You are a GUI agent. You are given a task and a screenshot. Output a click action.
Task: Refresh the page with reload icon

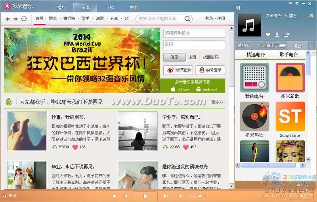pyautogui.click(x=24, y=19)
